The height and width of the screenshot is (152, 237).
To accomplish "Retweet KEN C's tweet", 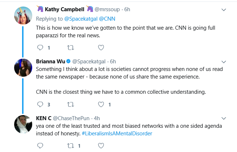I will (x=71, y=145).
